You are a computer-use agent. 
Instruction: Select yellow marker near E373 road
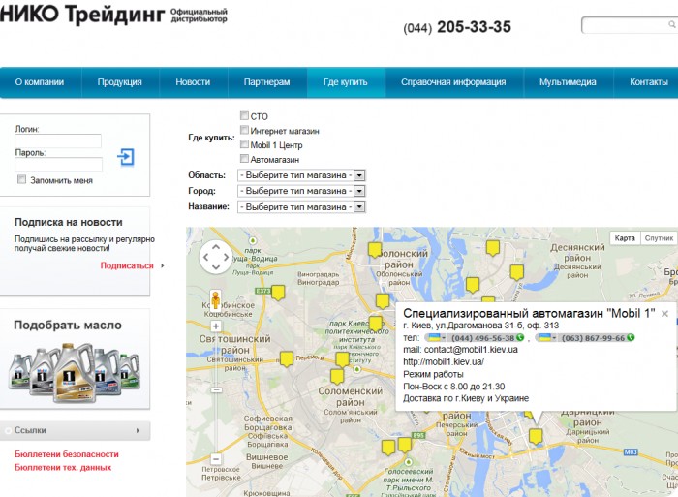[x=278, y=293]
